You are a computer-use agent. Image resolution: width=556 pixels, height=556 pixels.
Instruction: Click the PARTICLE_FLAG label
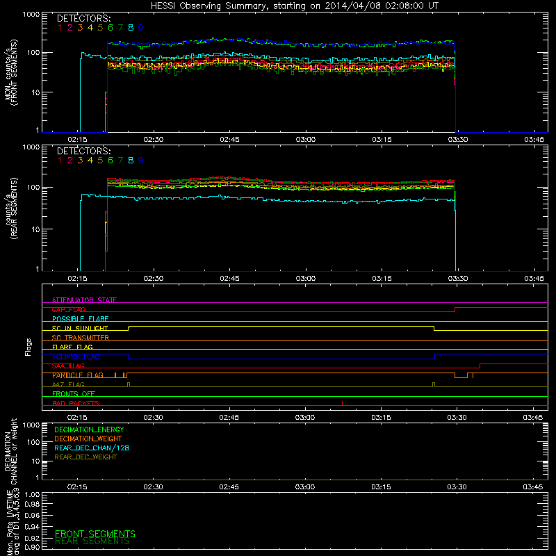(x=78, y=375)
